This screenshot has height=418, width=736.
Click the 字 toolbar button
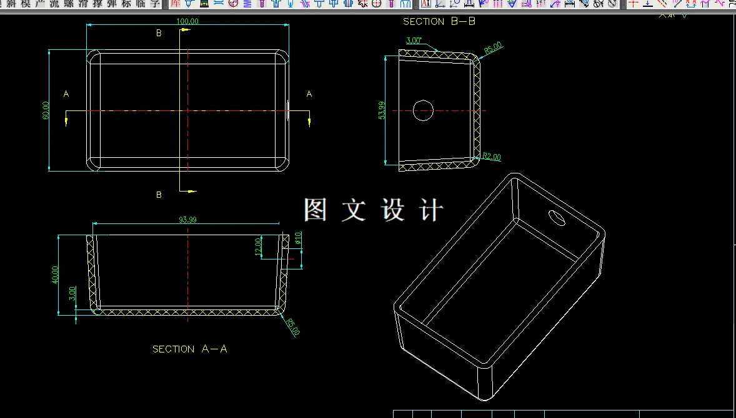click(156, 3)
